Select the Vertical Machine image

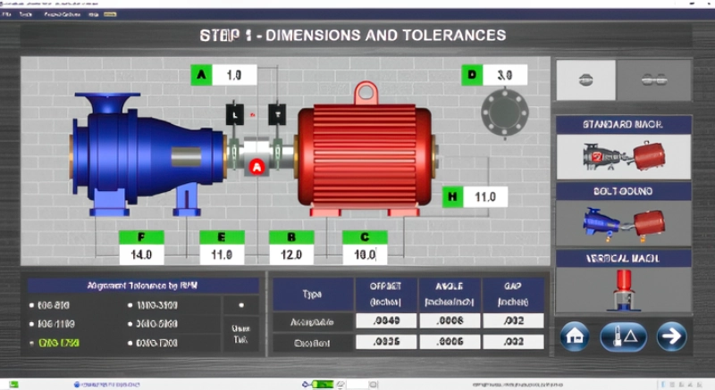pyautogui.click(x=624, y=289)
